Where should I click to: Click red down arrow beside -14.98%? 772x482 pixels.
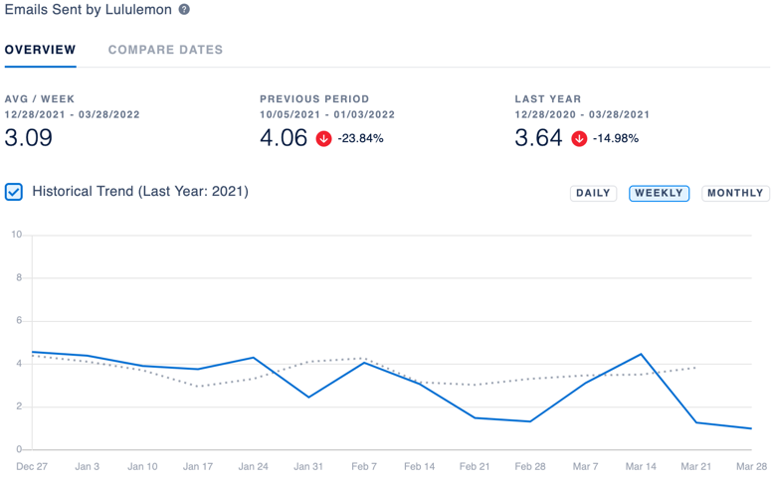pyautogui.click(x=579, y=139)
